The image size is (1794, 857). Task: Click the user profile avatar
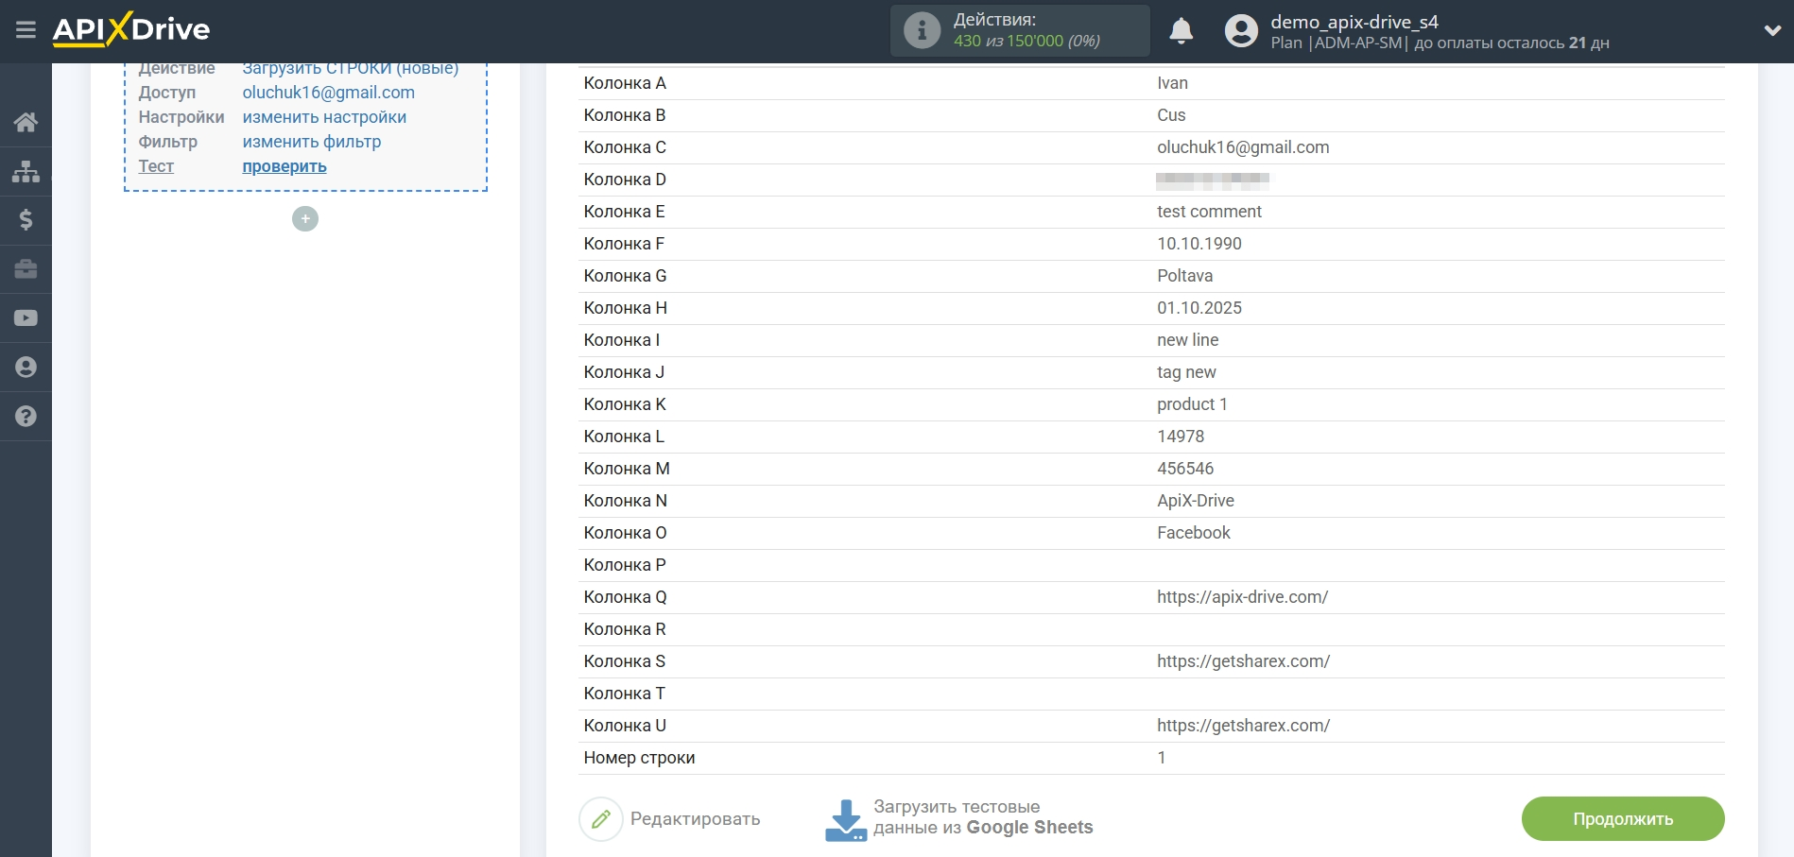1241,31
